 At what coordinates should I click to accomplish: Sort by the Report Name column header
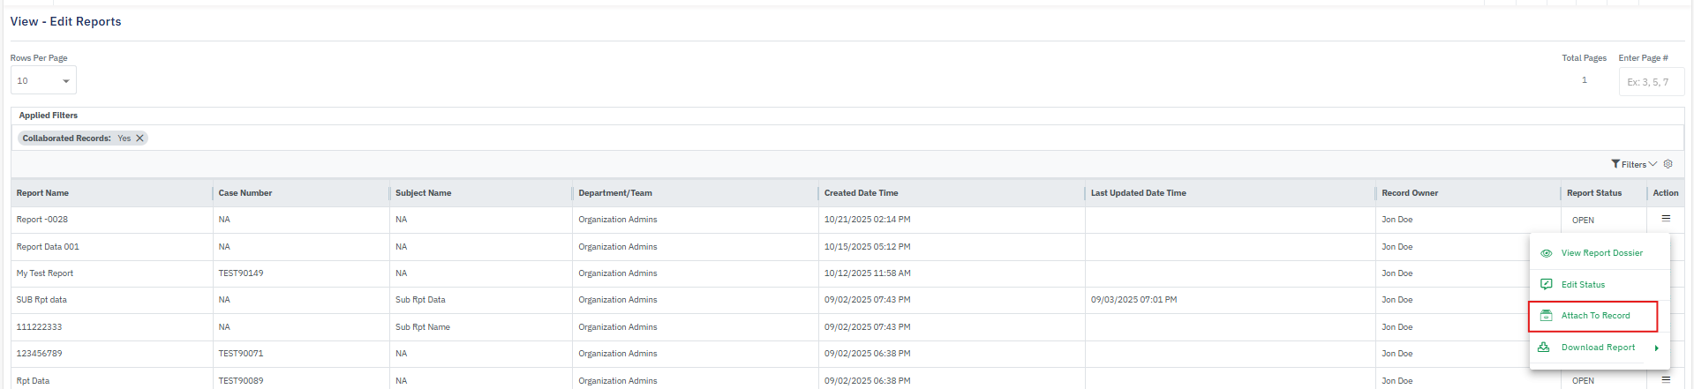42,193
